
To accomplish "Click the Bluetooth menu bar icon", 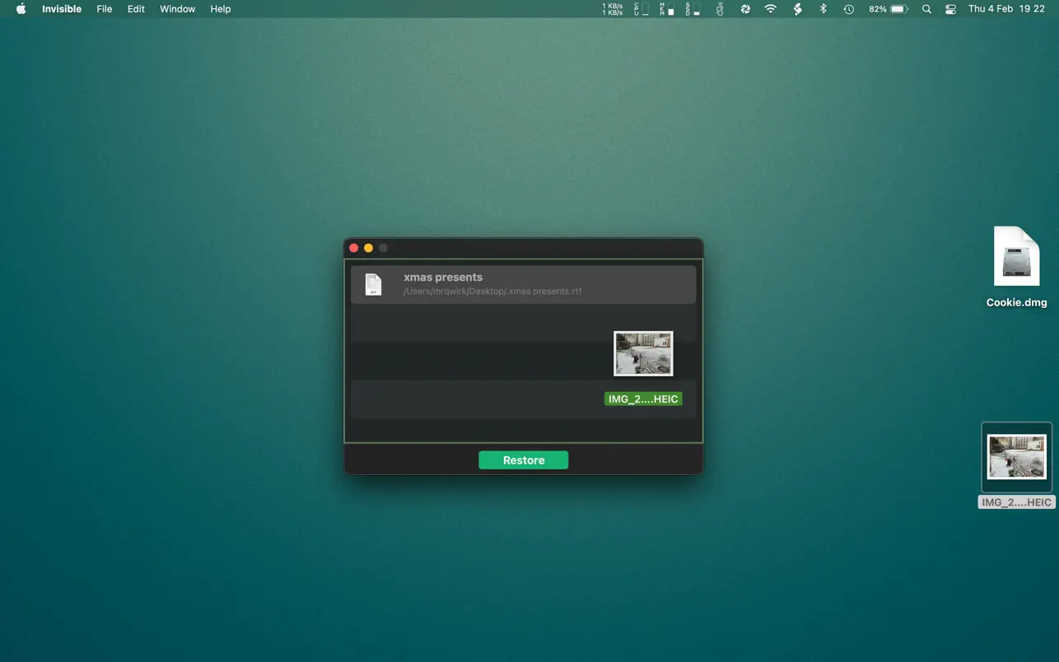I will [823, 9].
